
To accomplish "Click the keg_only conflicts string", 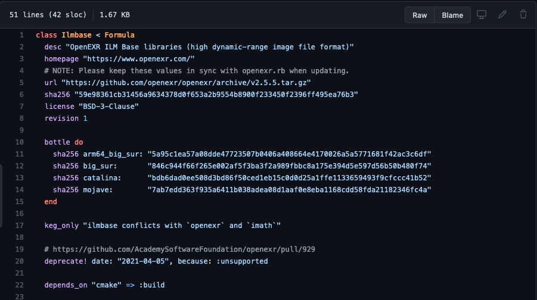I will coord(182,226).
